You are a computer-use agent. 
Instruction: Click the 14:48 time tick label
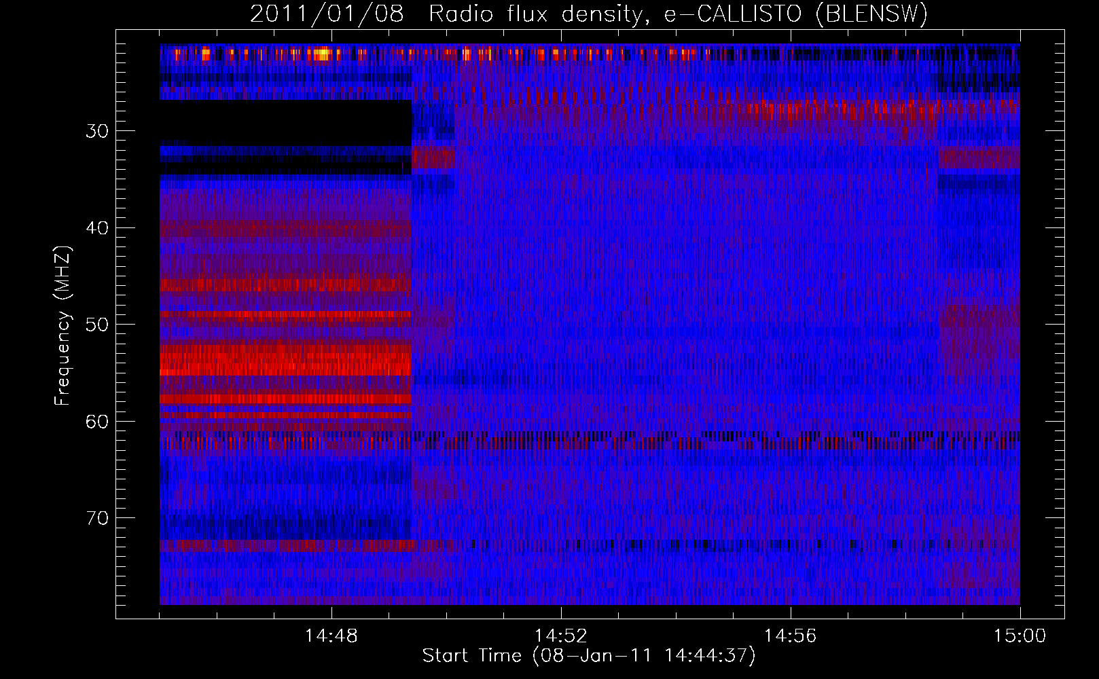tap(331, 636)
